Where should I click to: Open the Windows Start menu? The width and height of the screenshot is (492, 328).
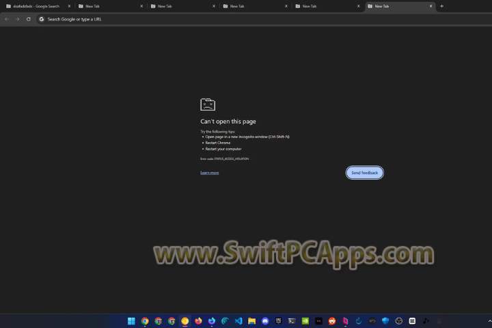tap(131, 320)
